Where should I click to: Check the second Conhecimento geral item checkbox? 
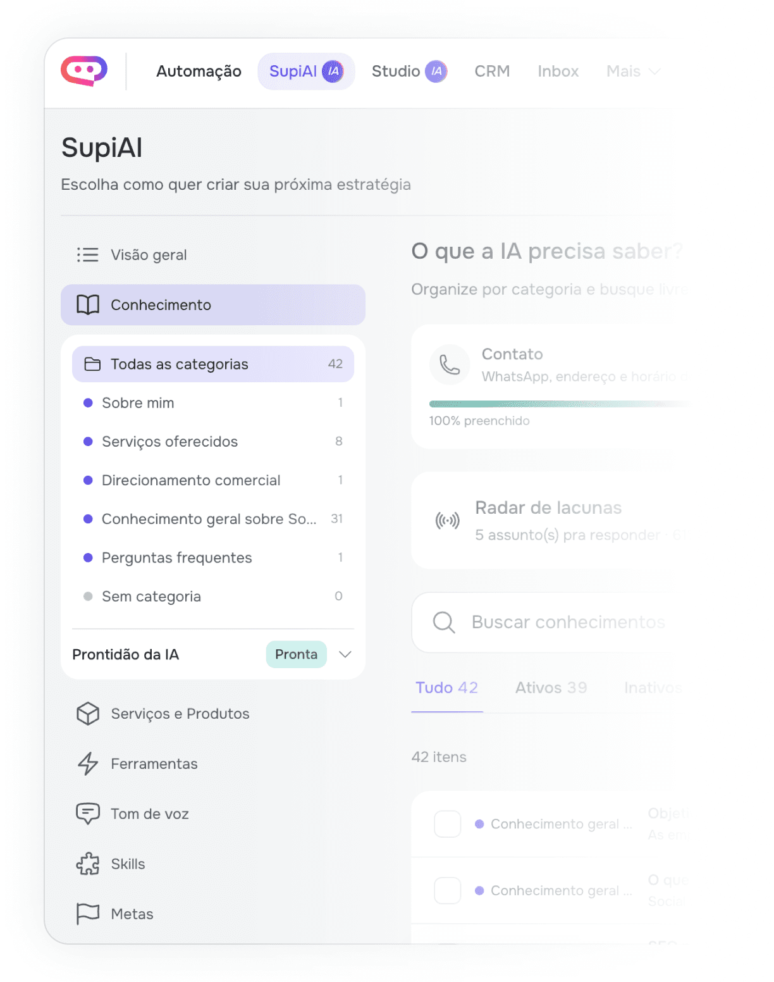(448, 890)
